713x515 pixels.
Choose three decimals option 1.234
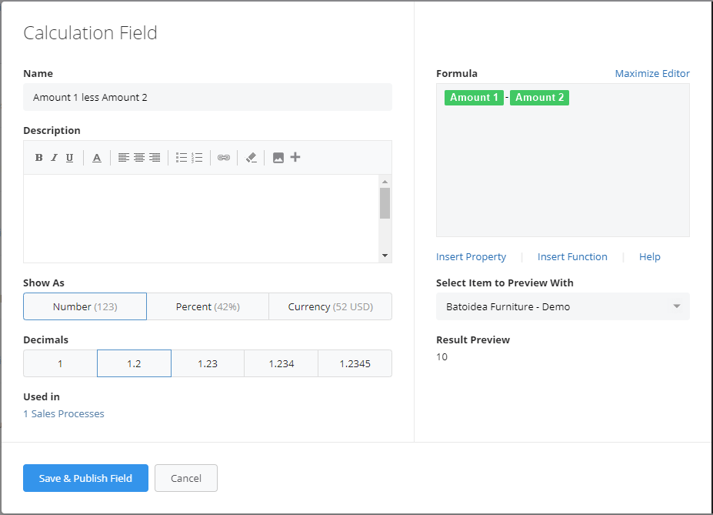click(282, 363)
